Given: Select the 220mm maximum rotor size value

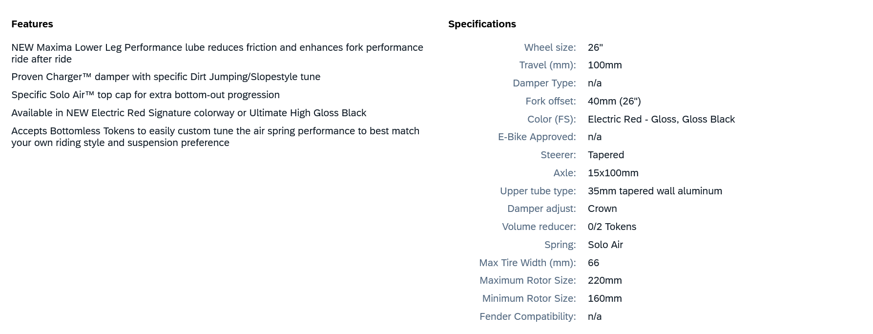Looking at the screenshot, I should tap(604, 280).
